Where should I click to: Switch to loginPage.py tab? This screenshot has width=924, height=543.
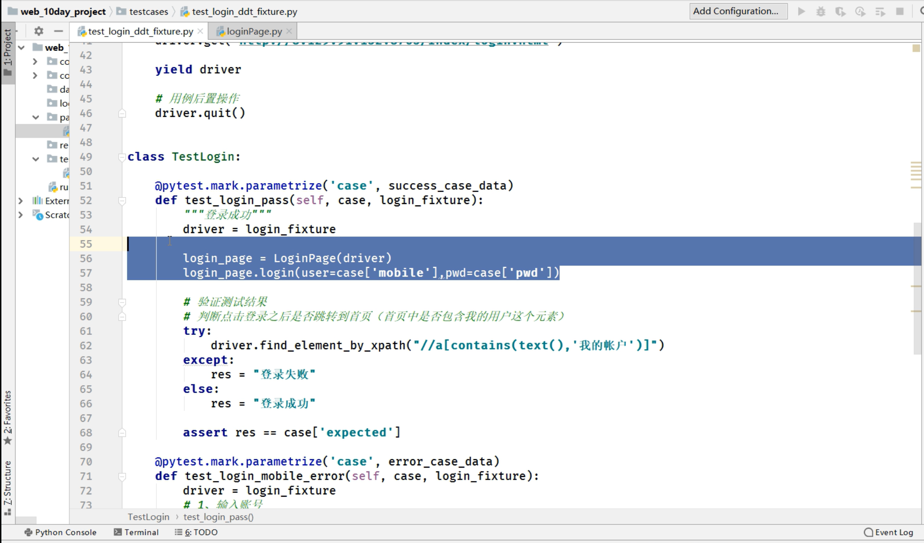[x=254, y=31]
